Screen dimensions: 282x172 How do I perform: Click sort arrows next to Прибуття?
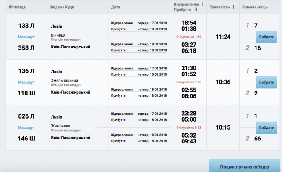coord(196,10)
